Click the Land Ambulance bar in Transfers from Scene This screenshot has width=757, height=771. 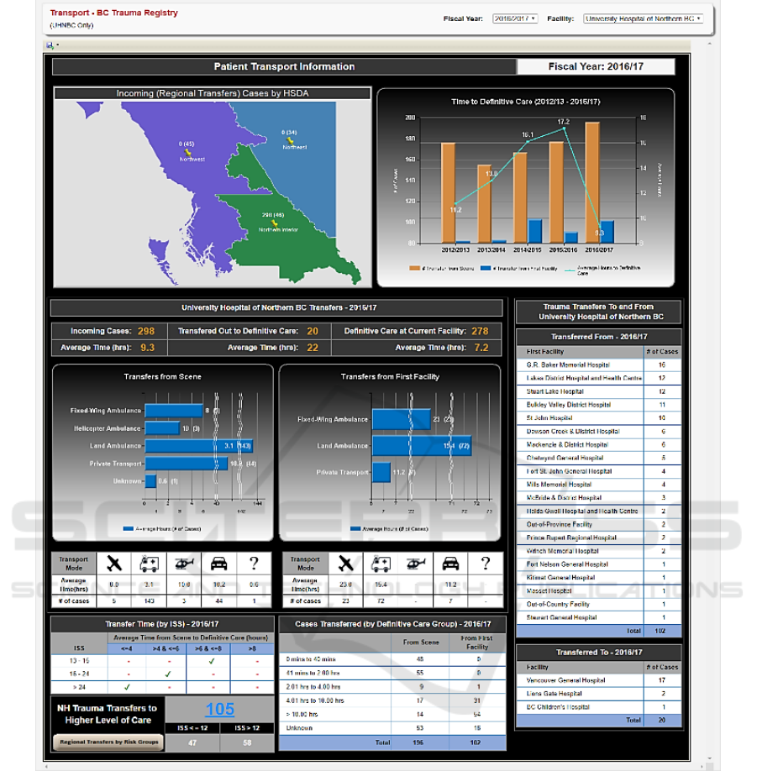(x=198, y=446)
